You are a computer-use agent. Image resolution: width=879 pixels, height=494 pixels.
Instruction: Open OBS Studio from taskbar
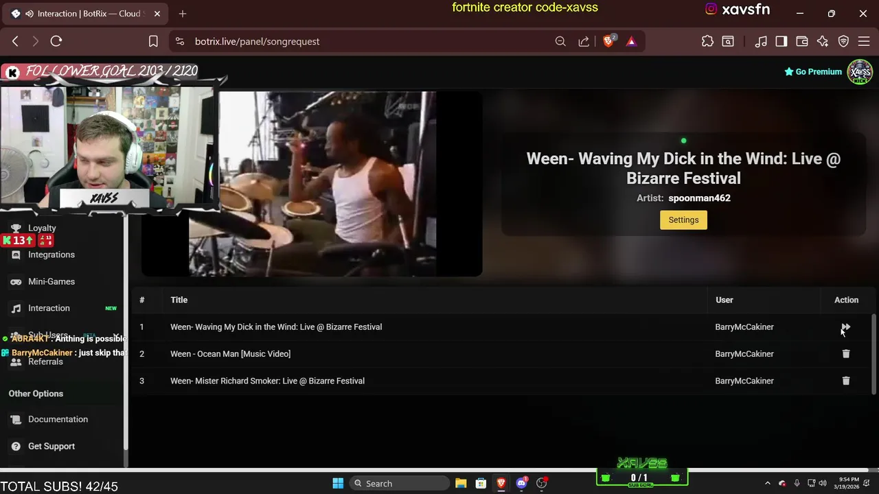(x=542, y=483)
